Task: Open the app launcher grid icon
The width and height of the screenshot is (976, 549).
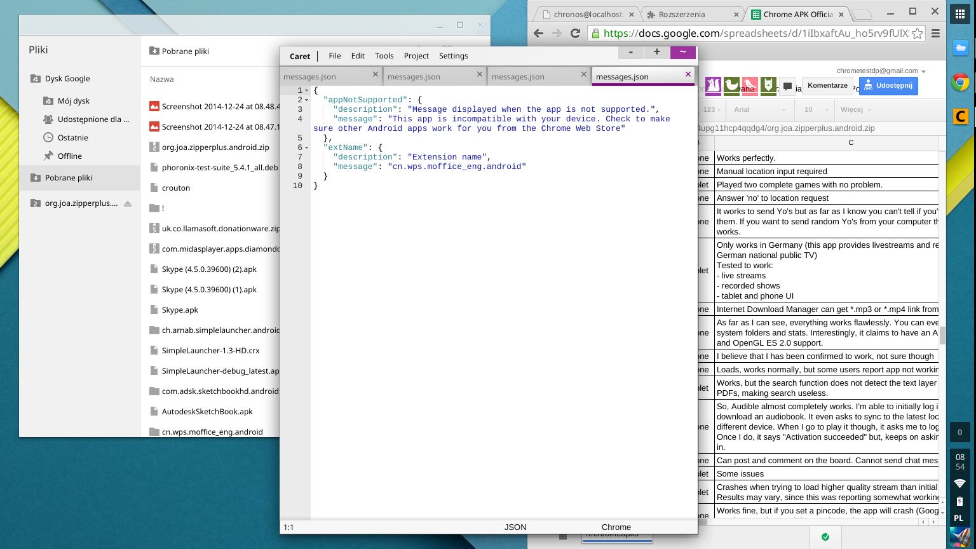Action: 959,15
